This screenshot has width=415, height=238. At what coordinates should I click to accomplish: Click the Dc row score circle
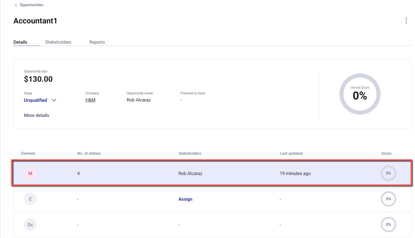[388, 225]
